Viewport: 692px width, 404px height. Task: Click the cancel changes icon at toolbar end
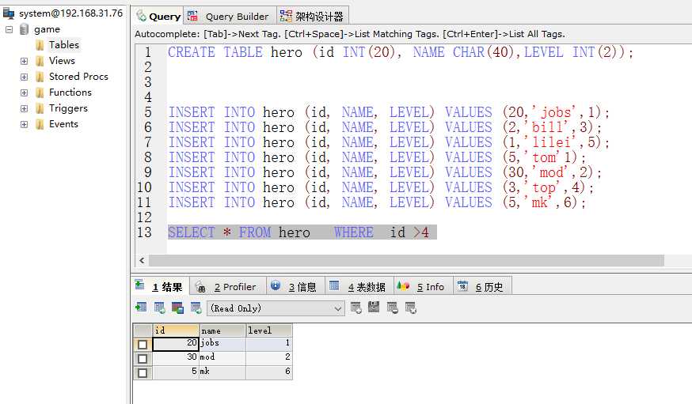[x=410, y=308]
